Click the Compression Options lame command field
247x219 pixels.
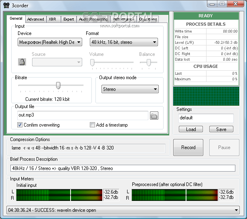point(88,148)
